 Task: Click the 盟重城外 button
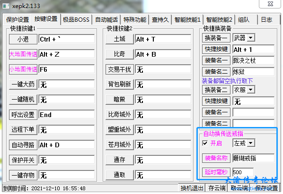(120, 130)
